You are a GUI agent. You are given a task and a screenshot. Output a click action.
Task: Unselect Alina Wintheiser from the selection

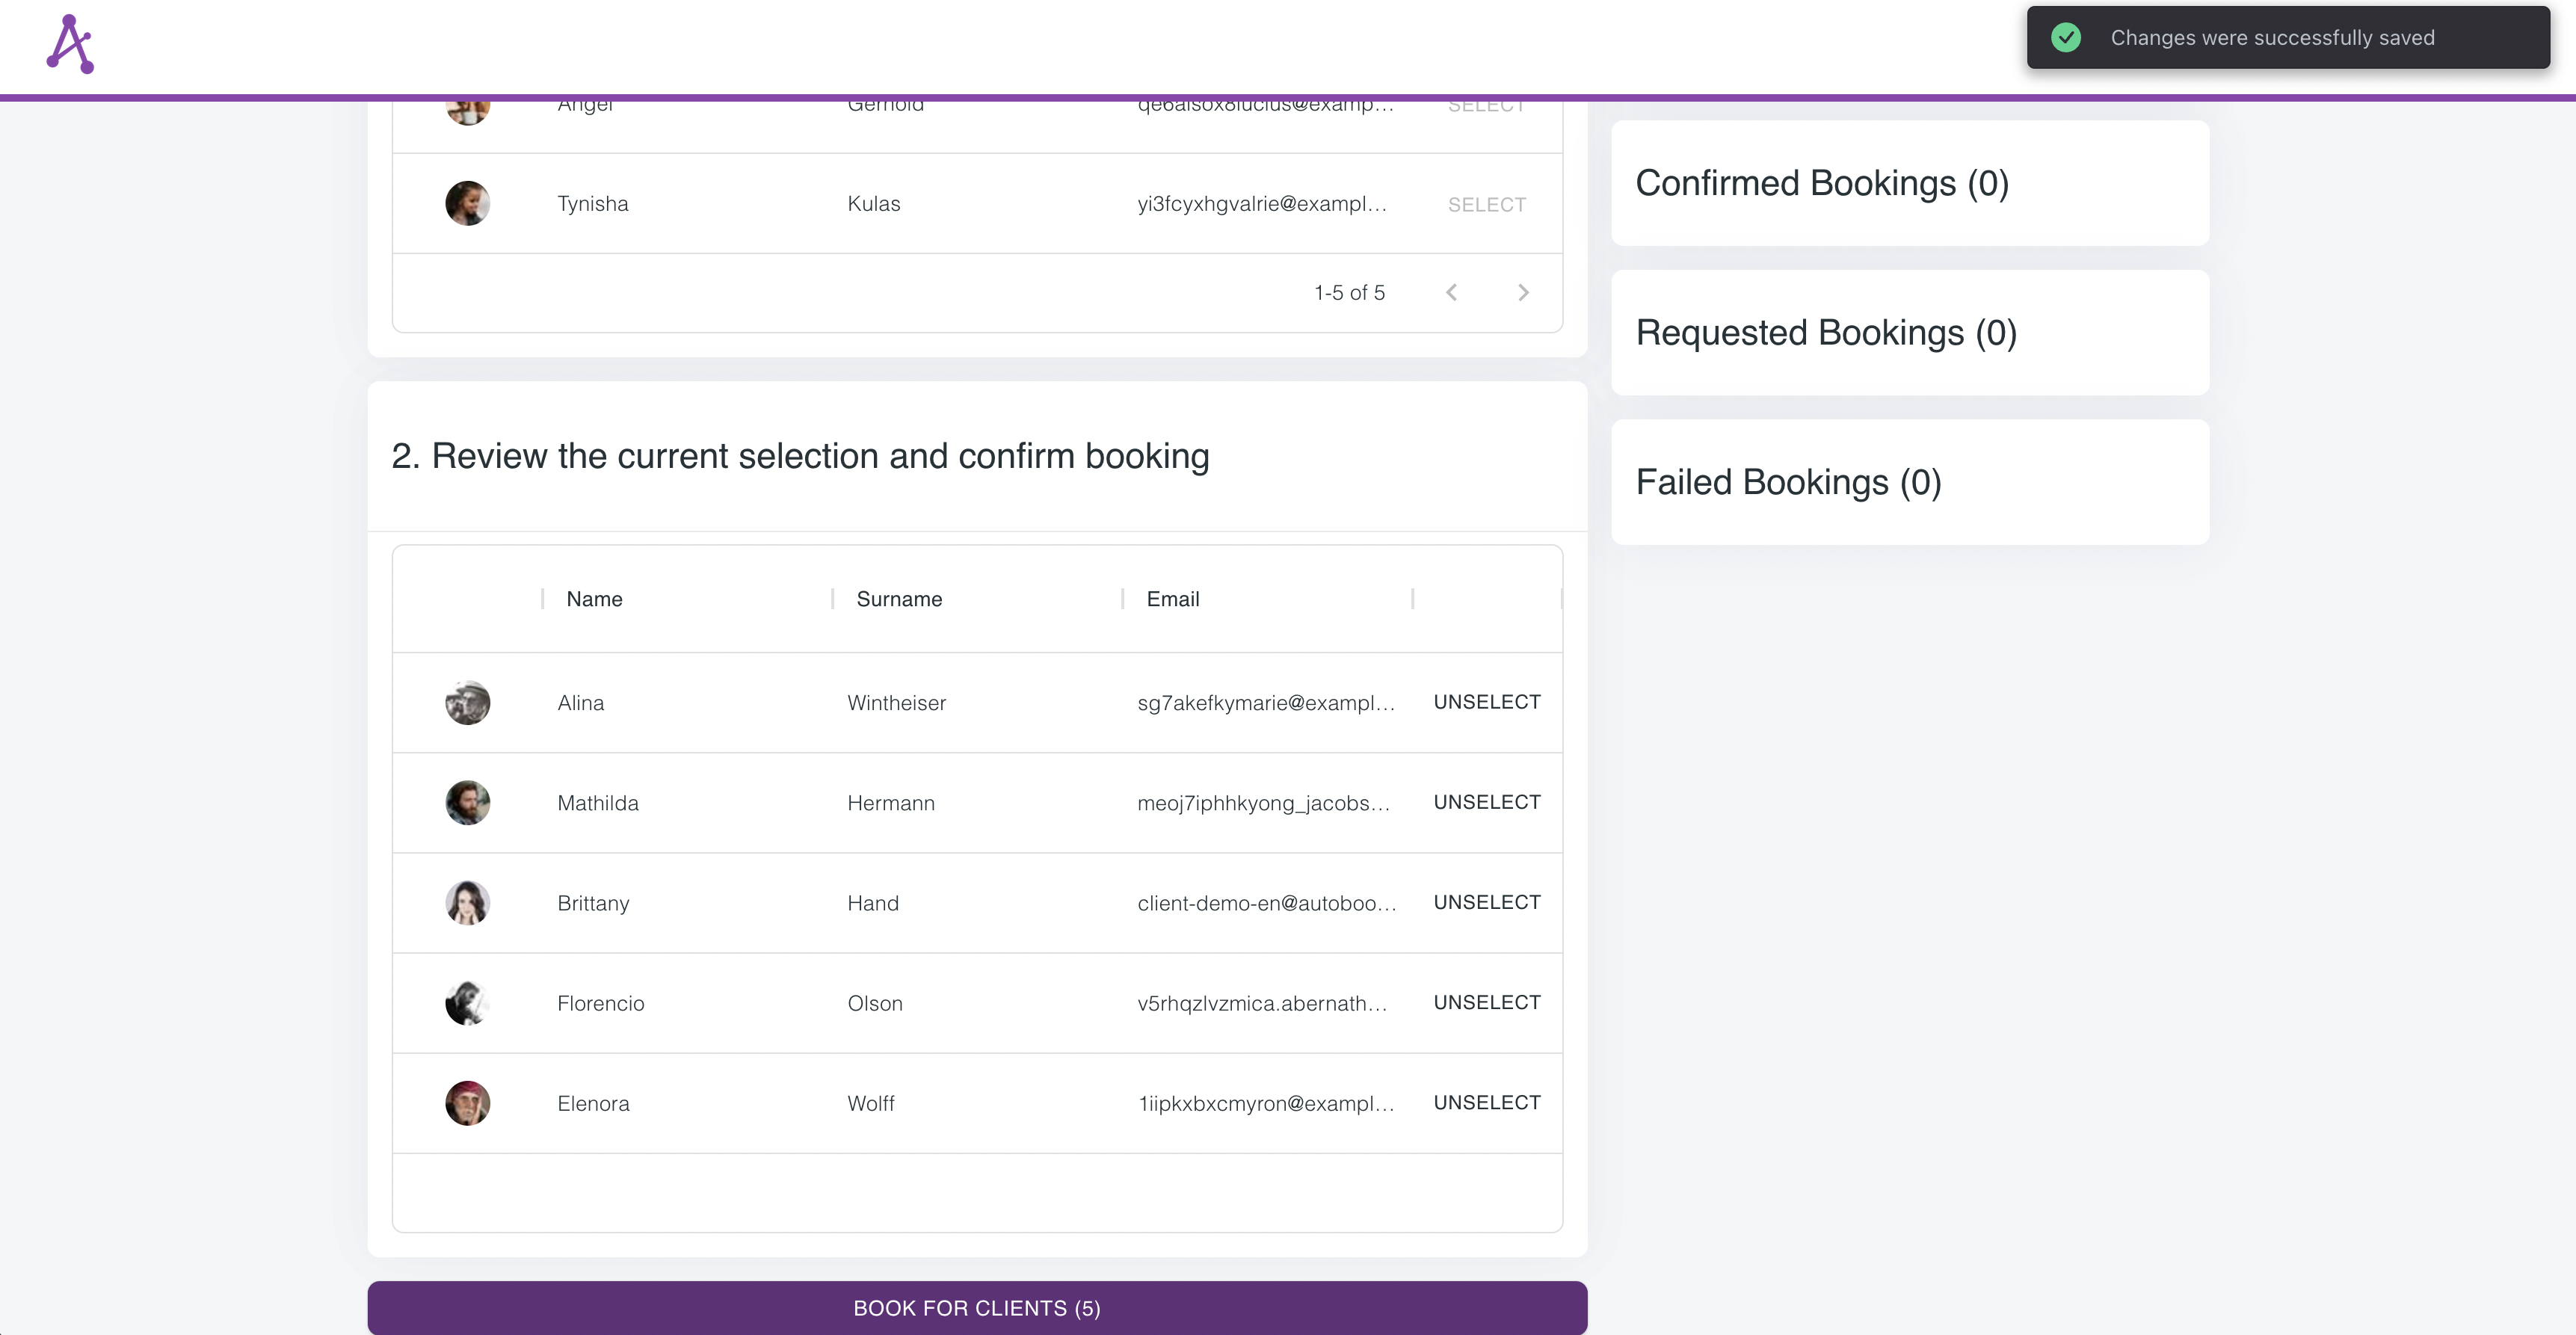pyautogui.click(x=1486, y=702)
